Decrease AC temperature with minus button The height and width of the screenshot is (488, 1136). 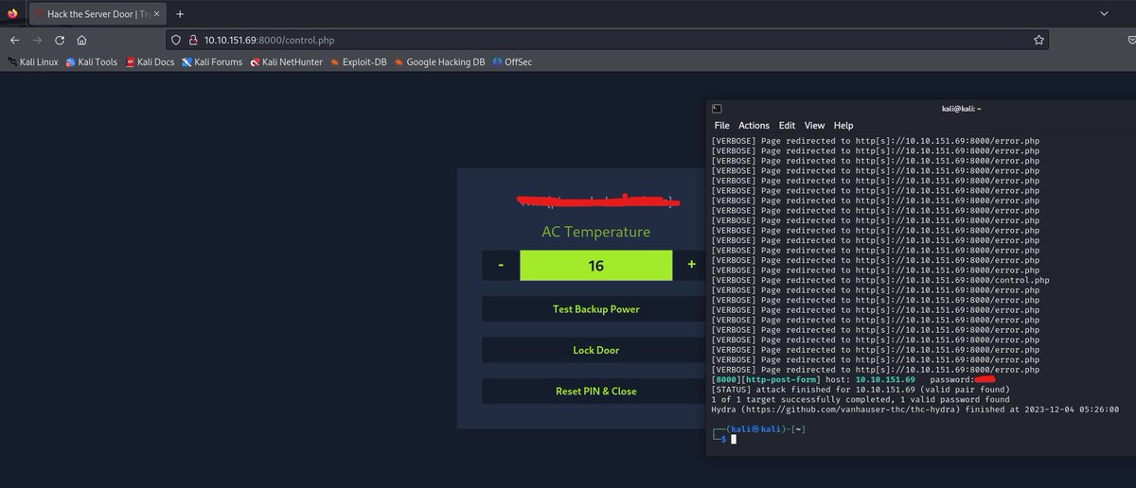501,266
